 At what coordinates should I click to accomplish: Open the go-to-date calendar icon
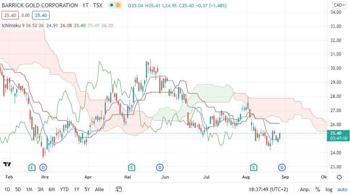click(119, 189)
